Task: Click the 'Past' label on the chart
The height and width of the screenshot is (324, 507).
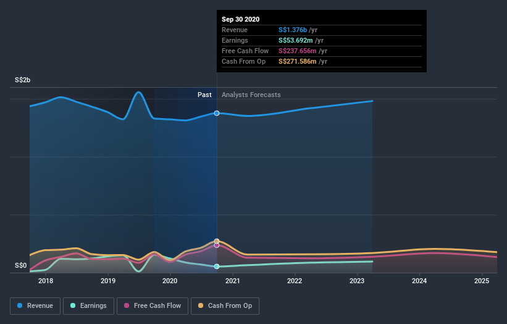Action: click(x=204, y=95)
